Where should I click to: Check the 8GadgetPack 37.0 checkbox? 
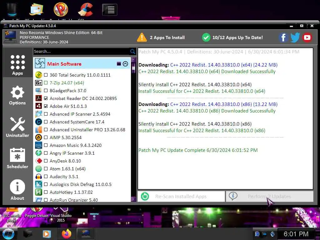(x=46, y=90)
